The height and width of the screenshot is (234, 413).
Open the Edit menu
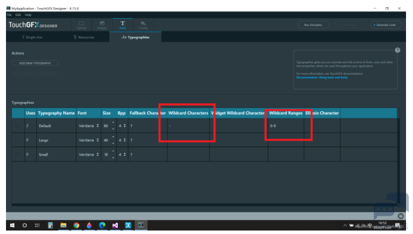(18, 14)
